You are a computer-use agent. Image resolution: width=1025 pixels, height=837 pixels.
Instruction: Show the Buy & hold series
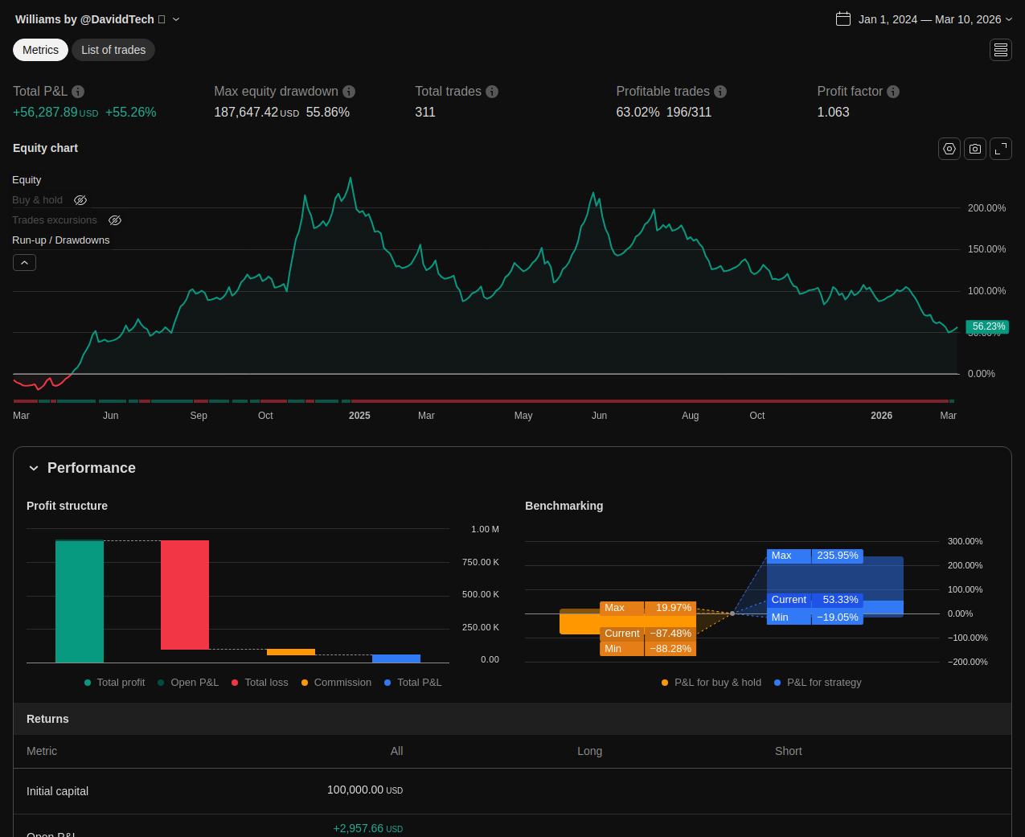(80, 200)
